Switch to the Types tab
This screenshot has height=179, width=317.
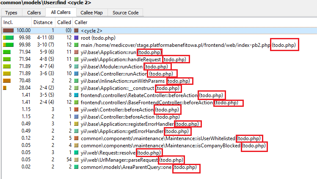point(11,13)
